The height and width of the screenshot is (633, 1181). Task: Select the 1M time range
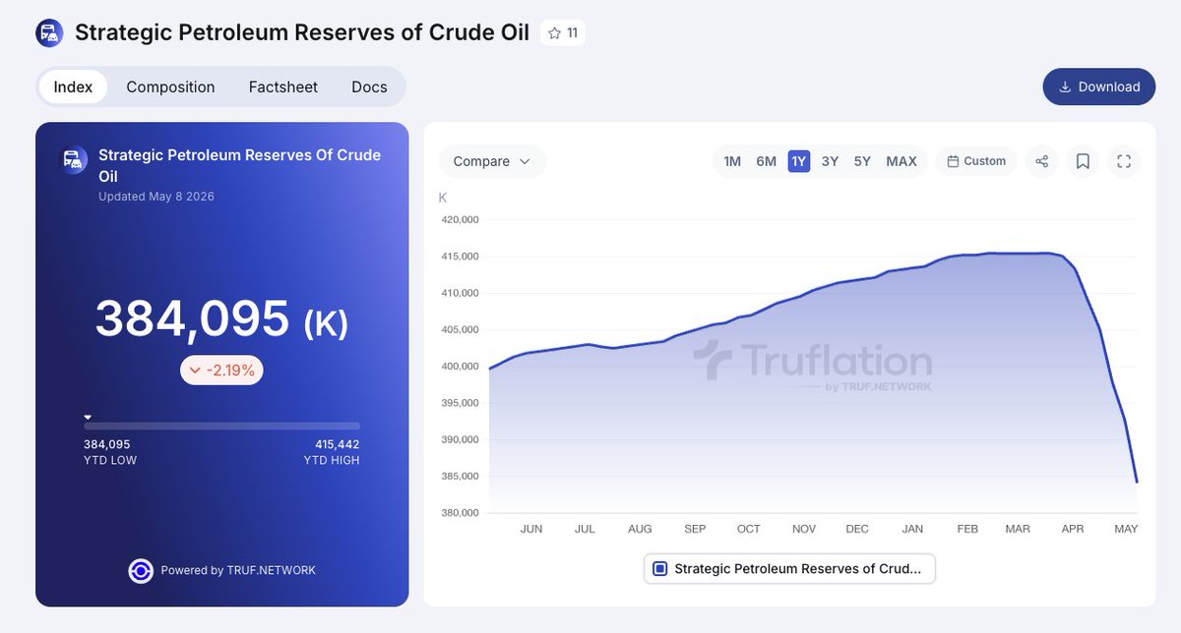732,161
